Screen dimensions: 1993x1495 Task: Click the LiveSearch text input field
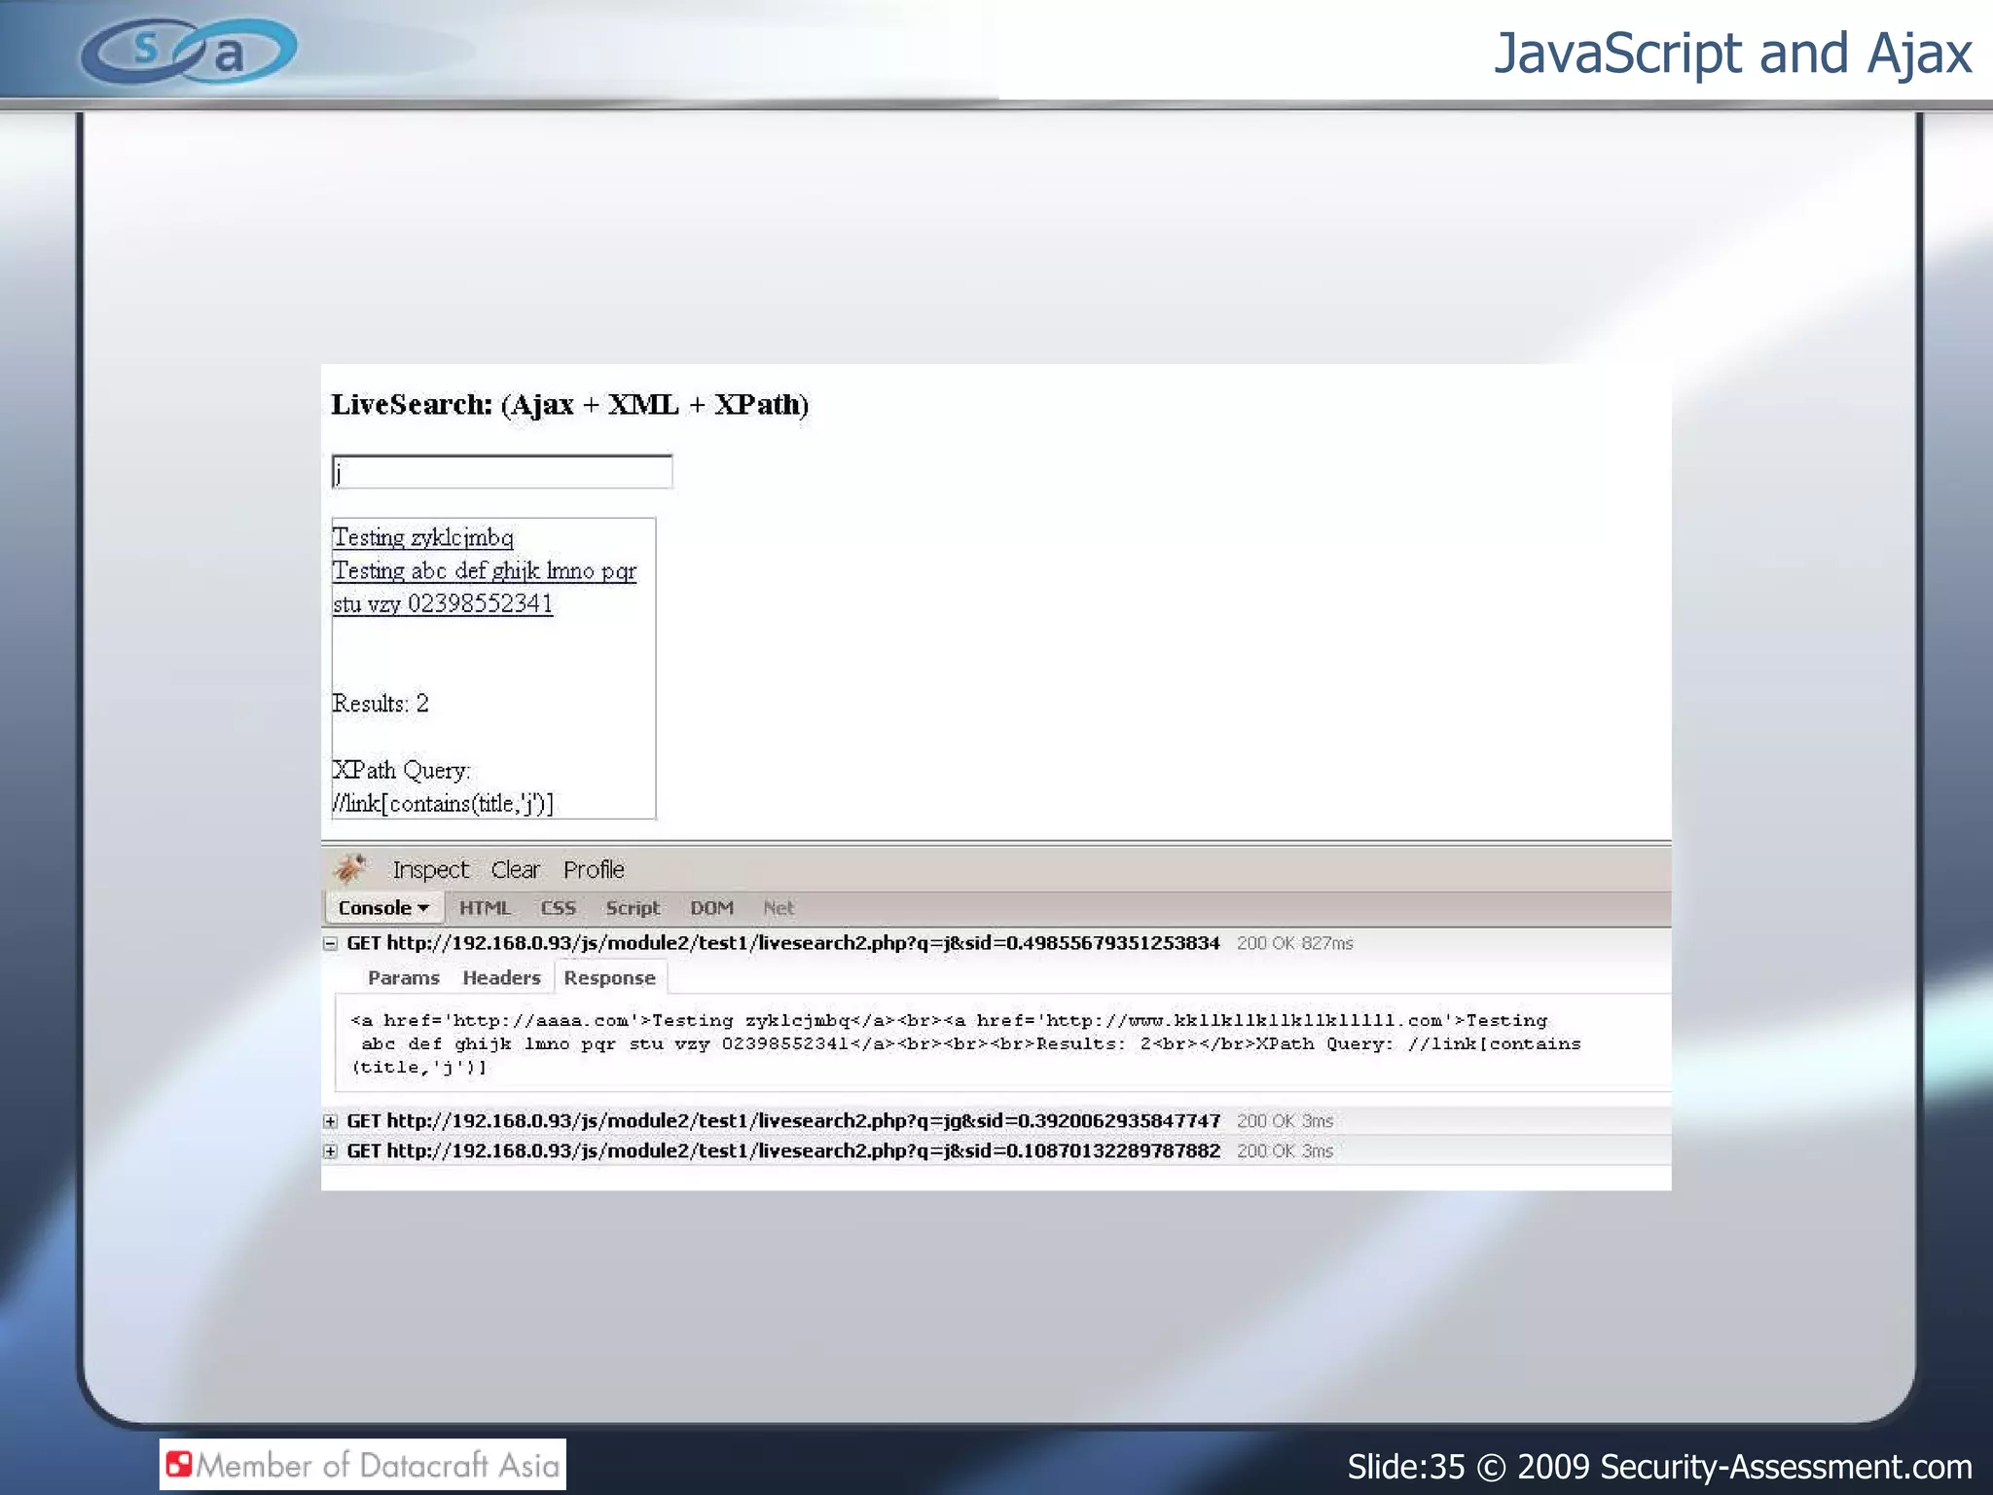[x=501, y=472]
